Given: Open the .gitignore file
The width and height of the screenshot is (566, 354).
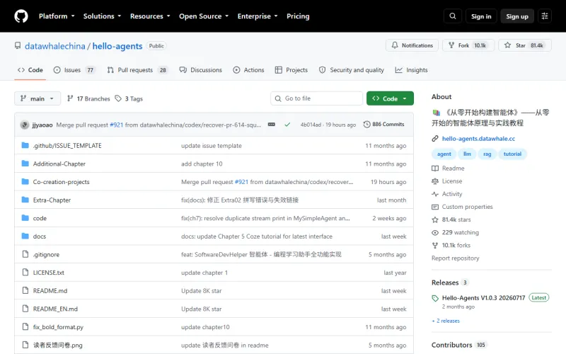Looking at the screenshot, I should click(x=46, y=254).
